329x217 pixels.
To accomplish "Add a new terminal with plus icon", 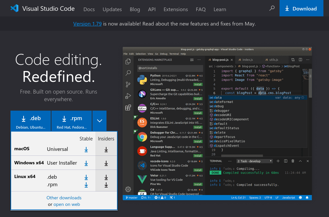I will click(278, 161).
